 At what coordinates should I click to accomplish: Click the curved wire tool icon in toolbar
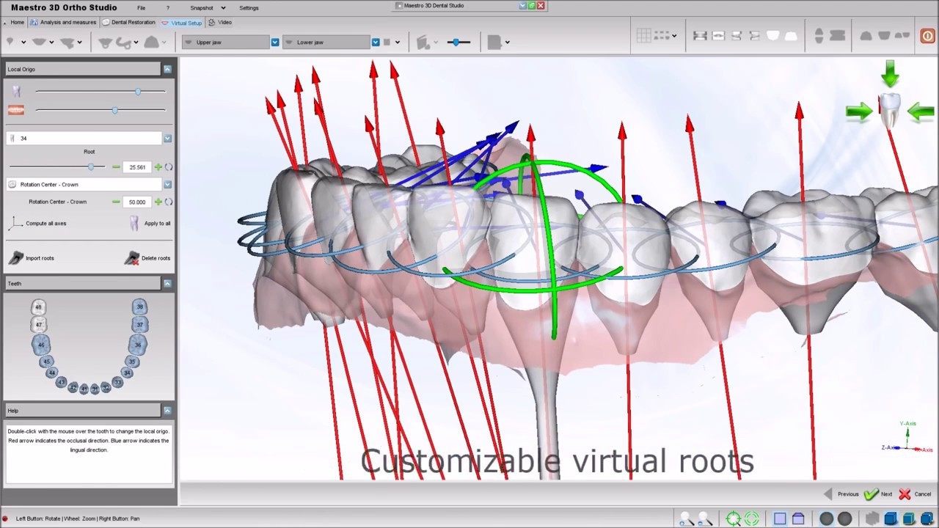pos(123,43)
